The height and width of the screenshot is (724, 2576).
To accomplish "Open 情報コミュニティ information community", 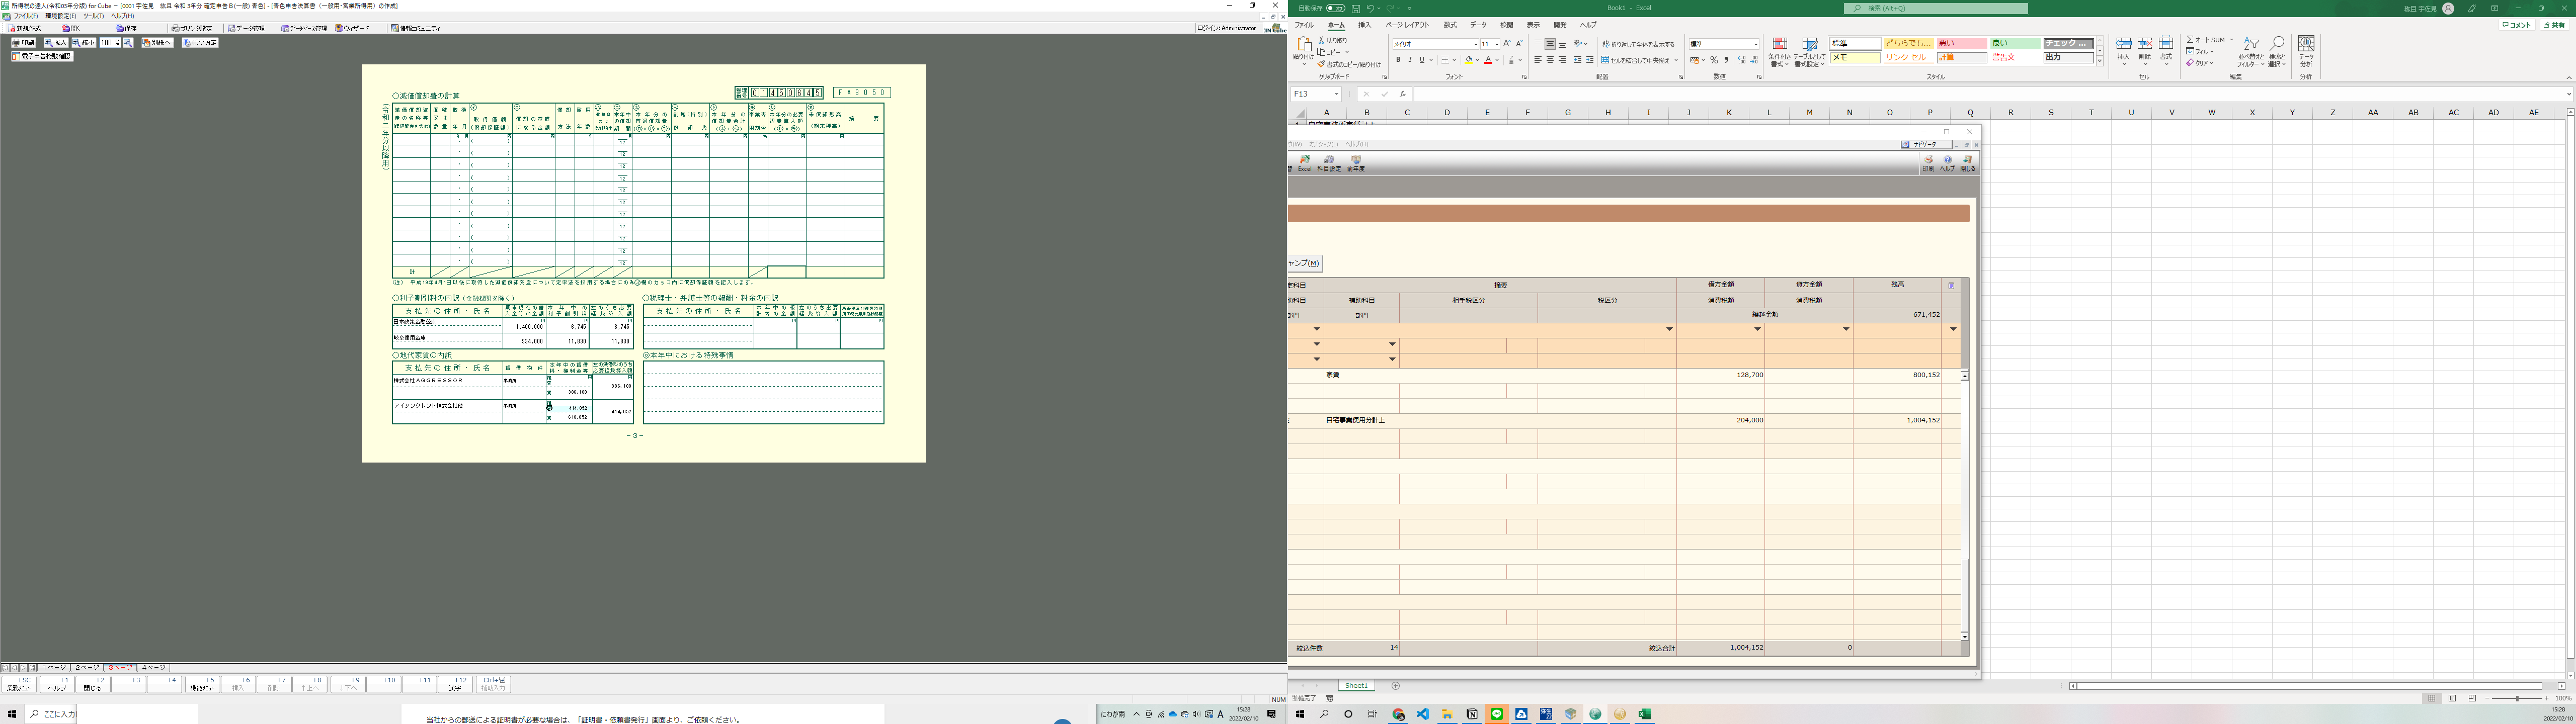I will (x=416, y=29).
